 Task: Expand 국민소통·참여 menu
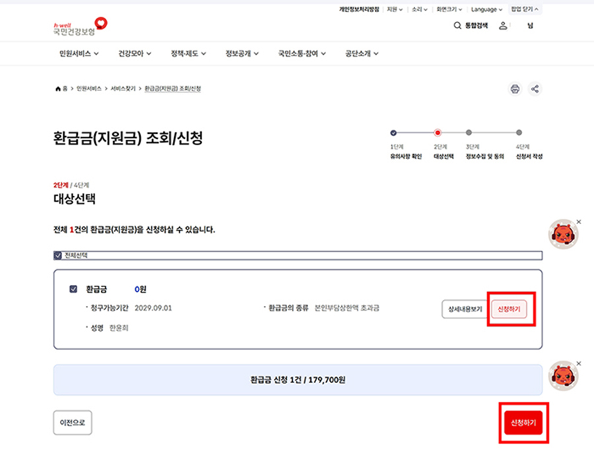tap(302, 53)
